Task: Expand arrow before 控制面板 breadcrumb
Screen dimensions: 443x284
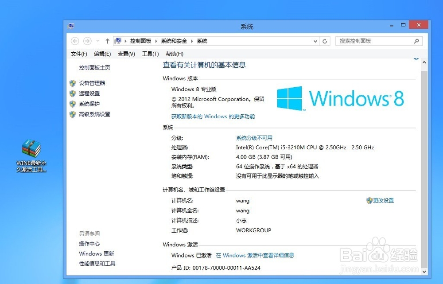Action: 125,41
